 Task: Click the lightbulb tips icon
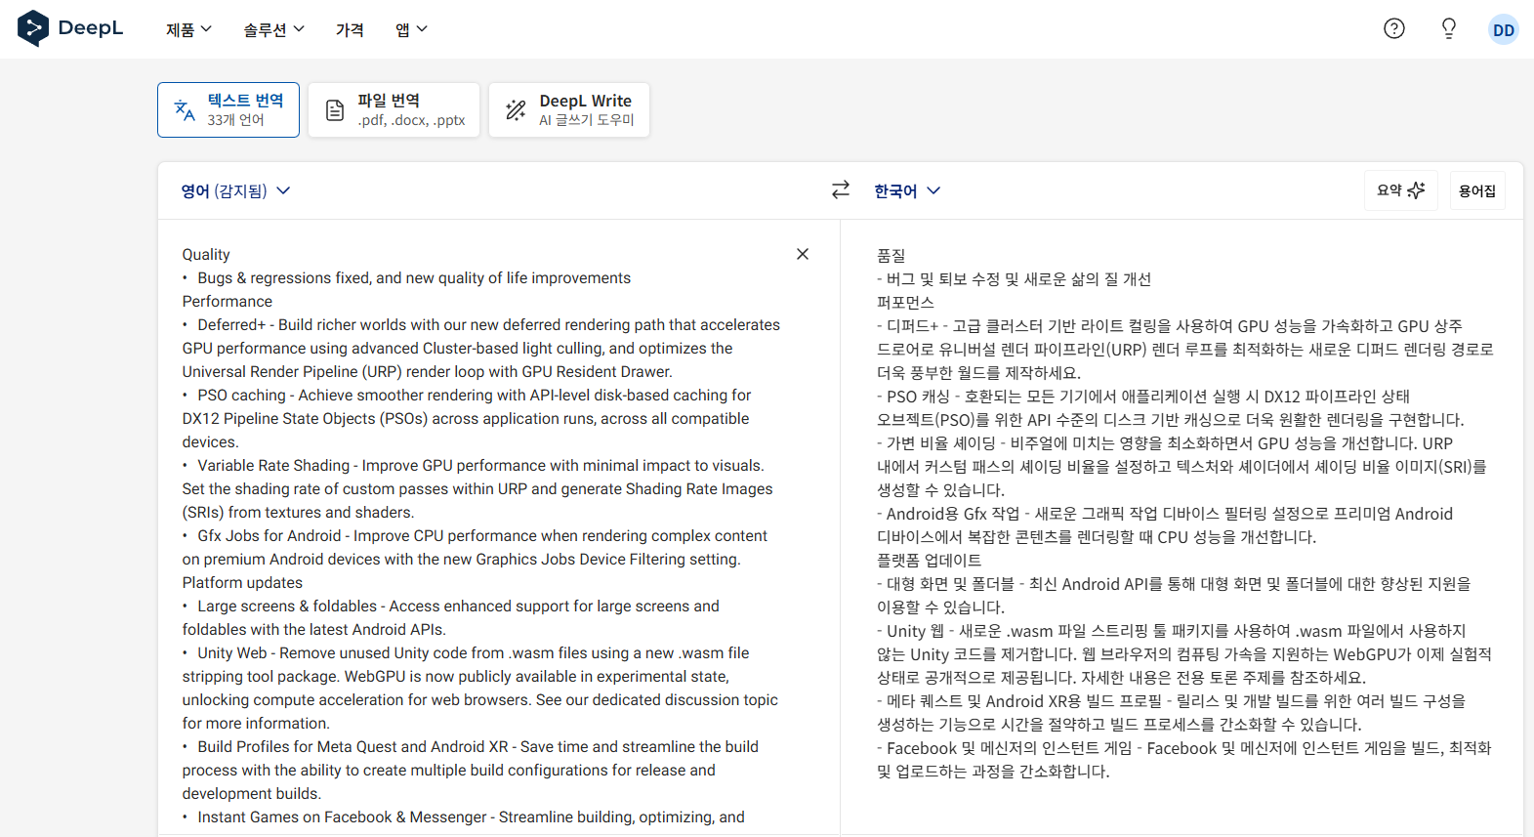1449,28
